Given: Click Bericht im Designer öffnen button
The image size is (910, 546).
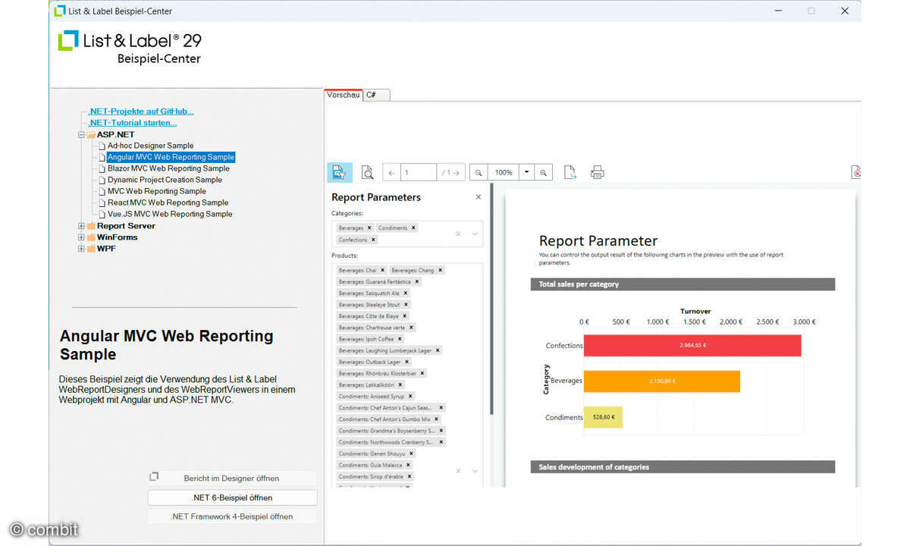Looking at the screenshot, I should pyautogui.click(x=232, y=479).
